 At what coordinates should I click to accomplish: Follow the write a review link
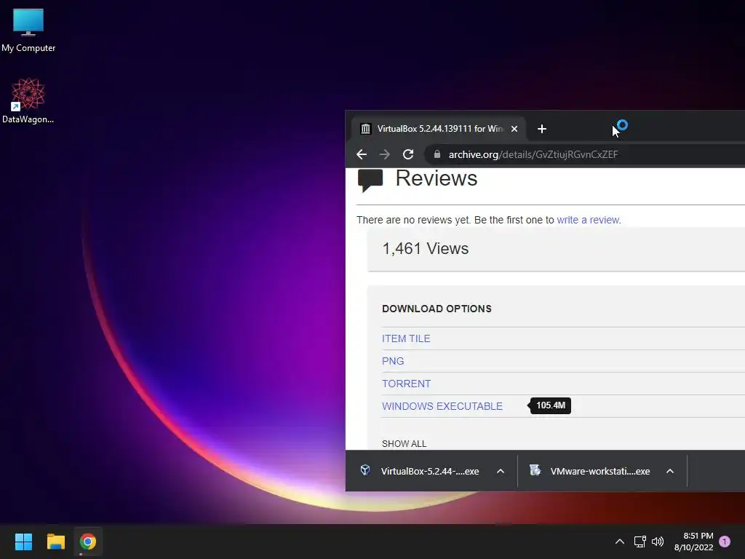[x=588, y=220]
